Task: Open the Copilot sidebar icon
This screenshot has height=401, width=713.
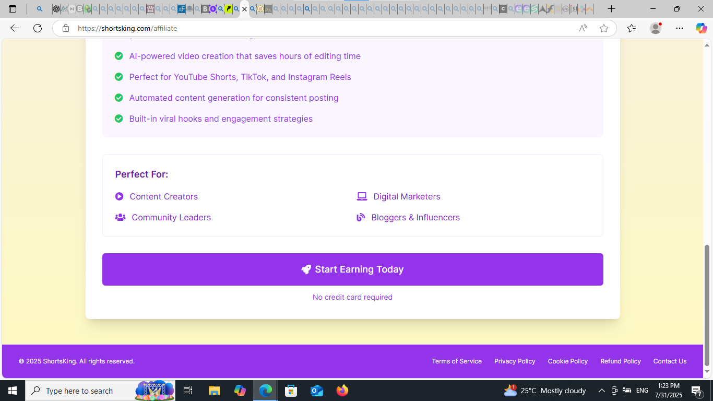Action: pyautogui.click(x=701, y=28)
